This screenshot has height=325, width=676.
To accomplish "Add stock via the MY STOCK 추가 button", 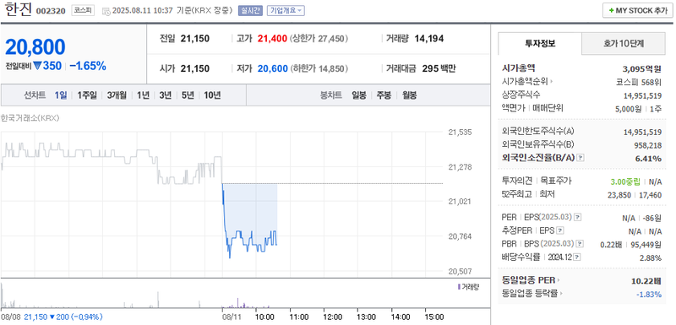I will pyautogui.click(x=637, y=11).
